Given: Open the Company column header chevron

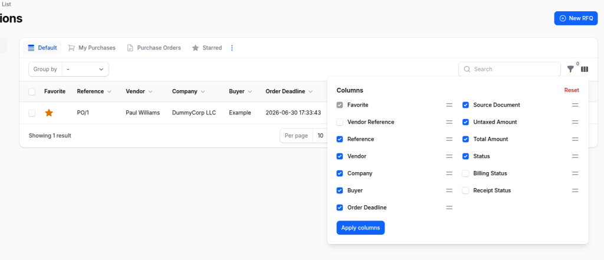Looking at the screenshot, I should 203,91.
